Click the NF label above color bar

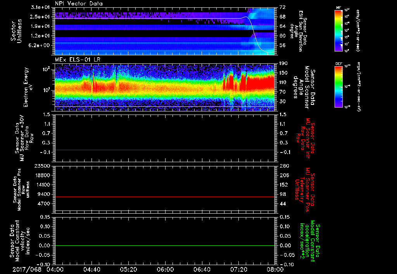[x=338, y=8]
